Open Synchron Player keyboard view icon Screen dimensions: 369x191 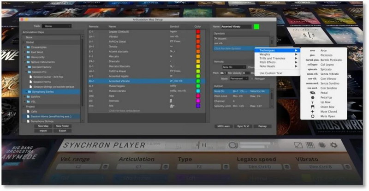click(x=310, y=145)
